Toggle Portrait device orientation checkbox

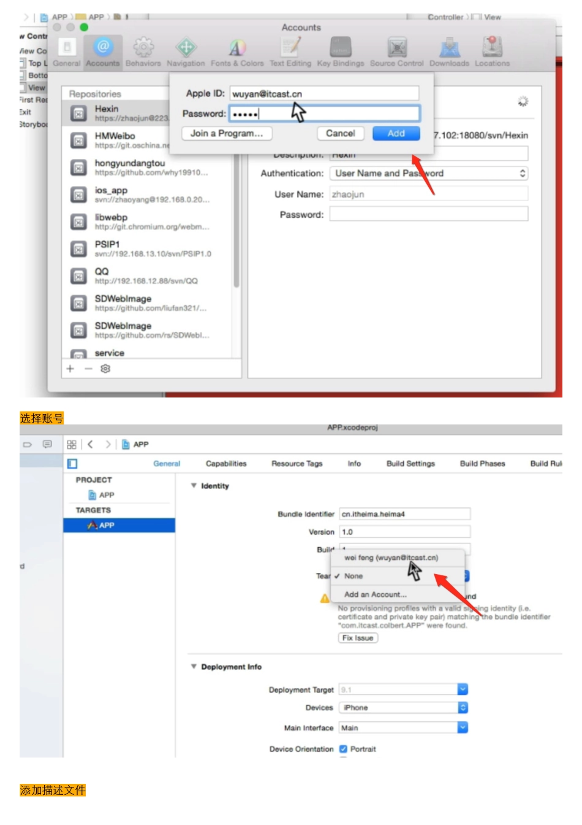[x=343, y=749]
